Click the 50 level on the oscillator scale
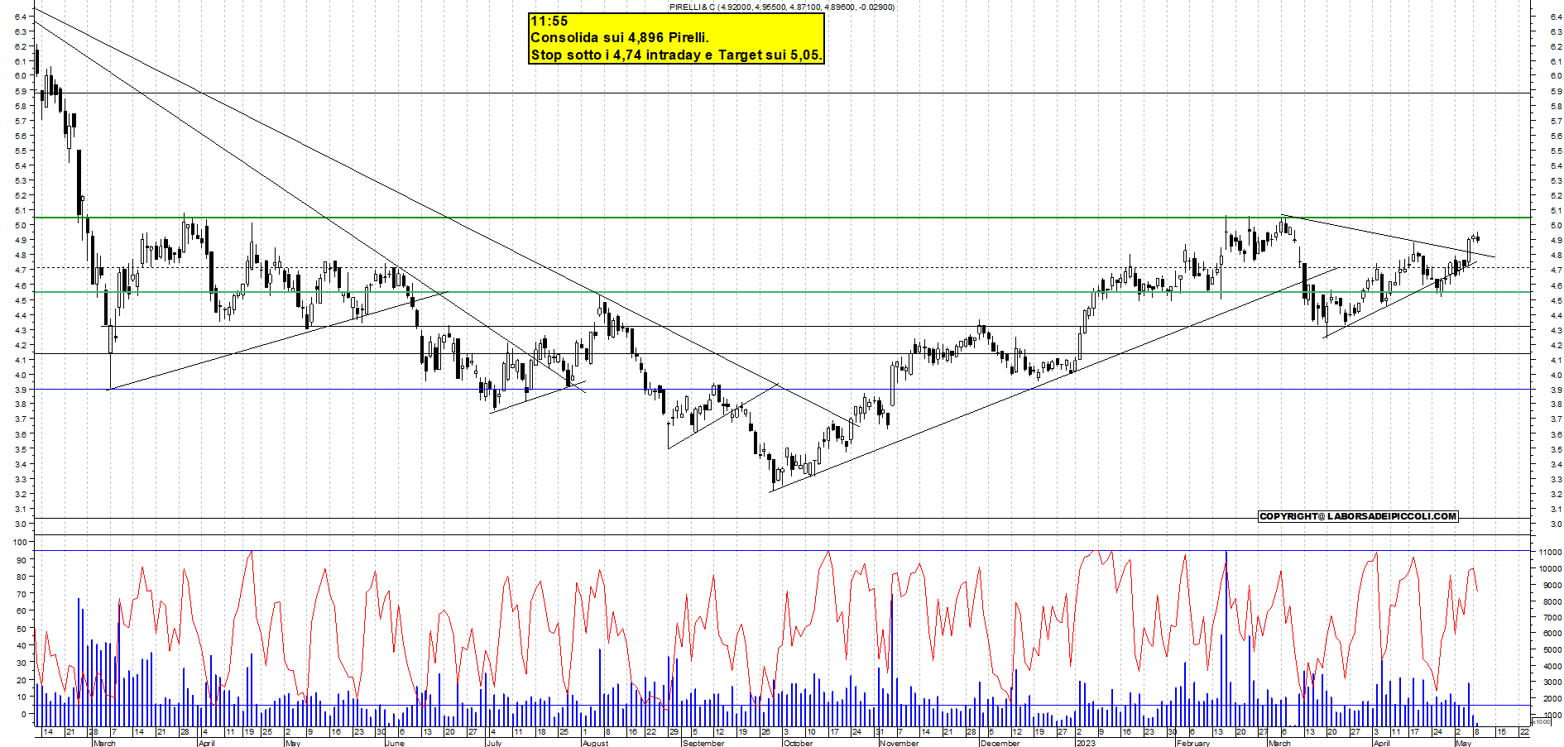Image resolution: width=1564 pixels, height=747 pixels. (21, 629)
